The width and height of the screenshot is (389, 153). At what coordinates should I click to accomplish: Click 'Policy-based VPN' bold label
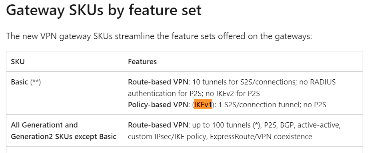159,105
